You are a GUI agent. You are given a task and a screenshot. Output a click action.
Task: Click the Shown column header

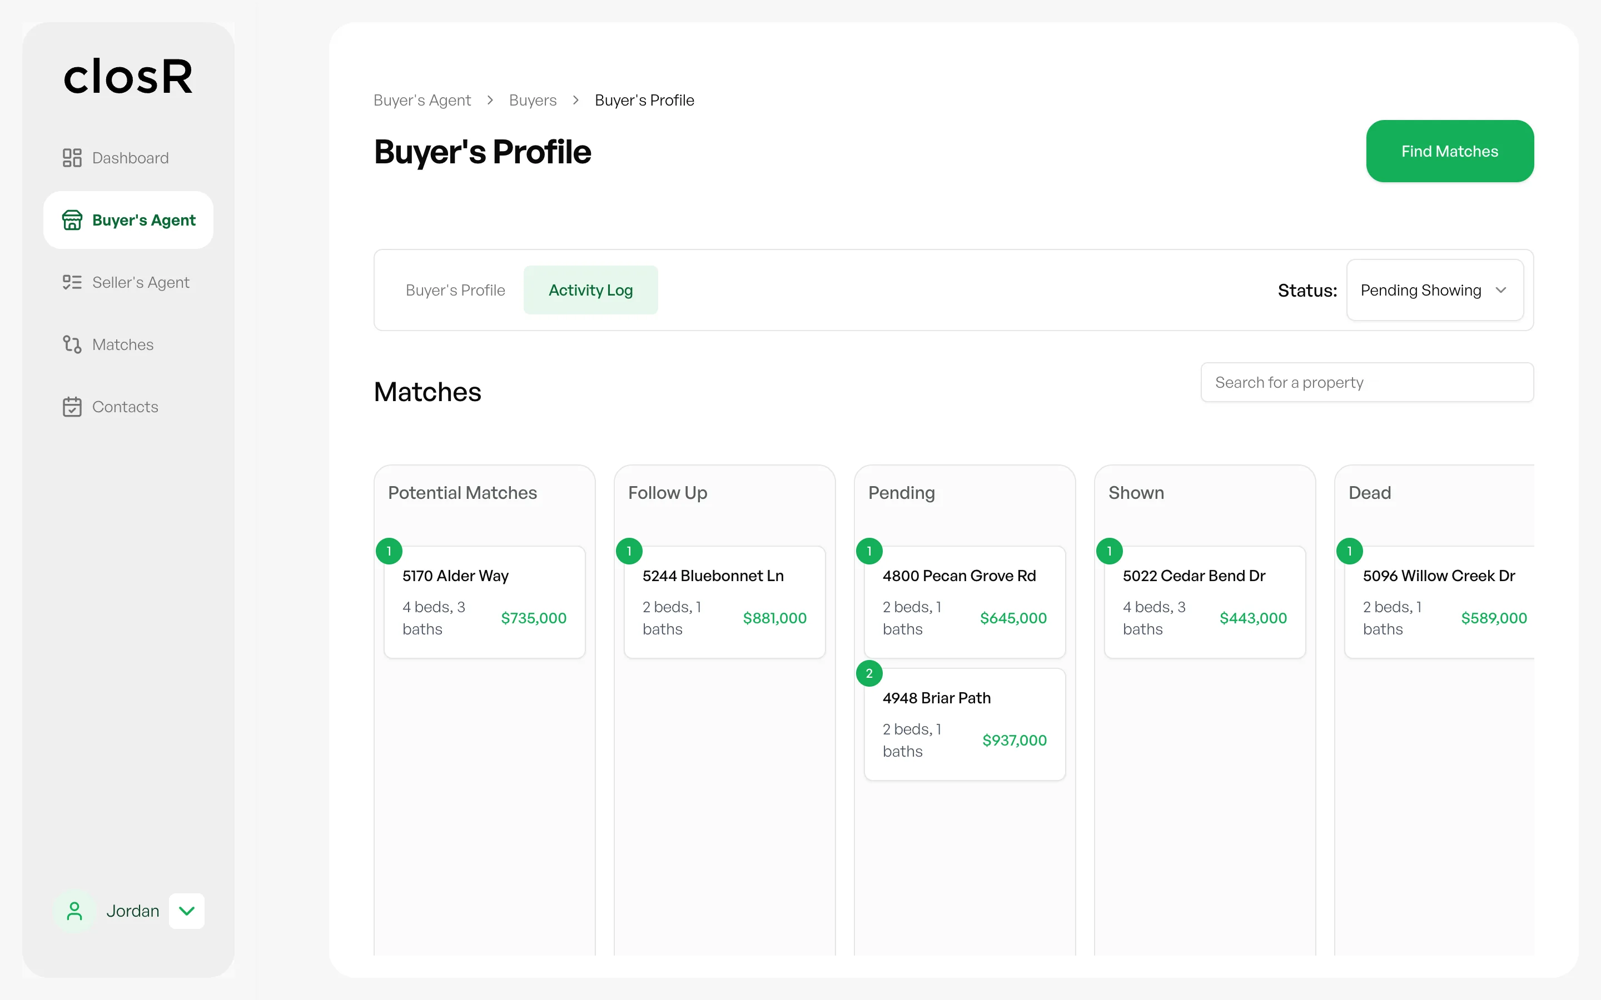point(1136,493)
